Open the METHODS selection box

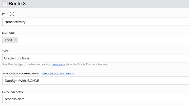coord(103,40)
